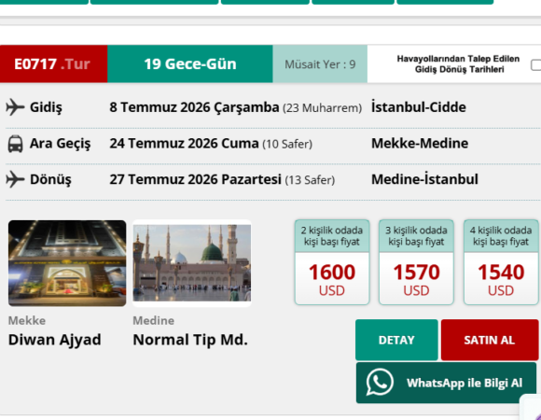Click the (10 Safer) hijri date
The width and height of the screenshot is (541, 420).
pyautogui.click(x=287, y=144)
